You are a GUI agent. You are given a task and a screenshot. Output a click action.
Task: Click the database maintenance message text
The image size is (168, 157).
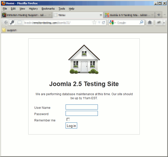(x=84, y=96)
